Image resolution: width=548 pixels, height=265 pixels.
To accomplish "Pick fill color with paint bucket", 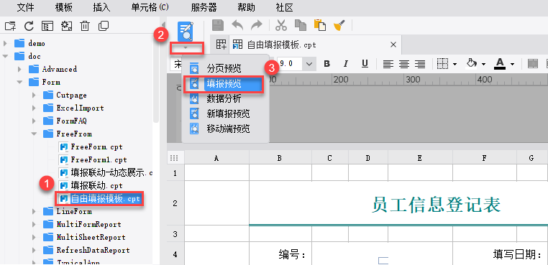I will tap(472, 64).
